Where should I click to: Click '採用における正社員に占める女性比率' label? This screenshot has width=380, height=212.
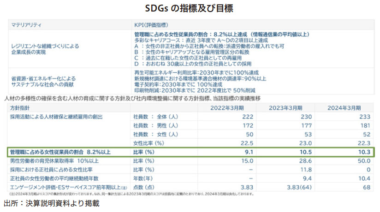tap(51, 170)
